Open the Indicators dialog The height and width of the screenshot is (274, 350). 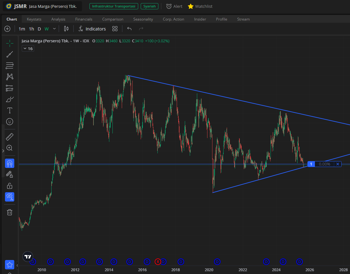click(x=92, y=29)
